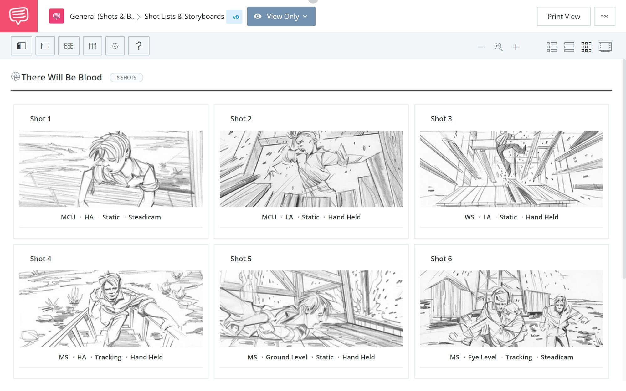Click Shot 4 storyboard thumbnail
The height and width of the screenshot is (391, 626).
(x=111, y=309)
